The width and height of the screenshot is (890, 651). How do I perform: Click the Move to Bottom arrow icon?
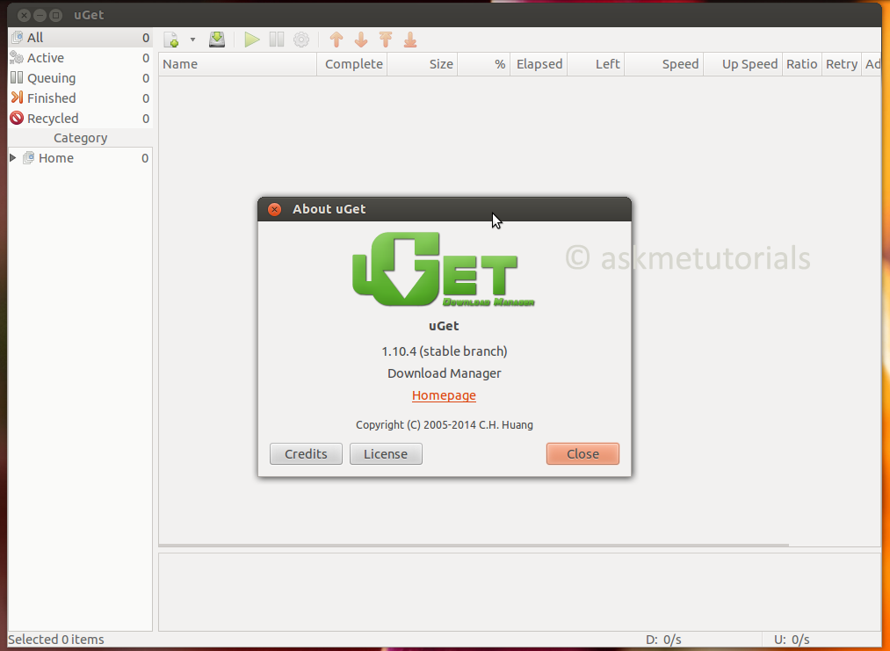410,40
